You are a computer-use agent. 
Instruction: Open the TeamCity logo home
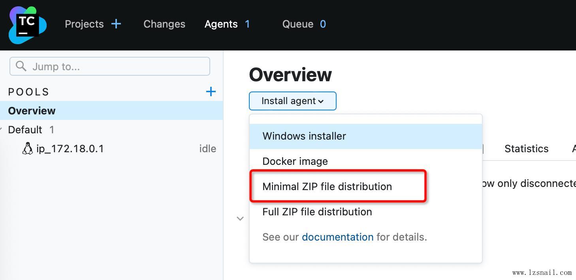point(28,25)
